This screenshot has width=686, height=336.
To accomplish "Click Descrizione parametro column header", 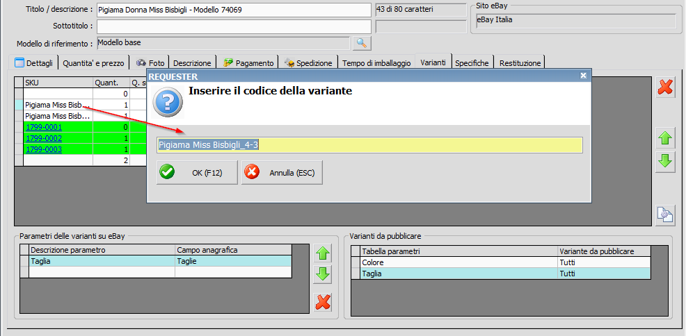I will [x=102, y=250].
